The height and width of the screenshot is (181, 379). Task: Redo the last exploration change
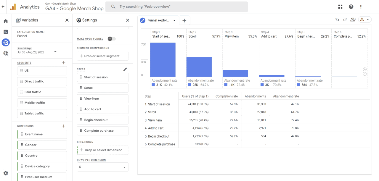point(345,19)
